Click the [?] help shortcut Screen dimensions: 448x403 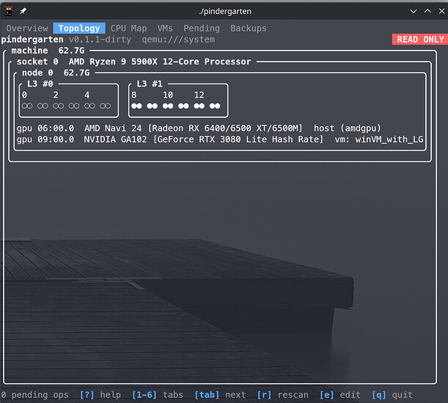click(100, 395)
